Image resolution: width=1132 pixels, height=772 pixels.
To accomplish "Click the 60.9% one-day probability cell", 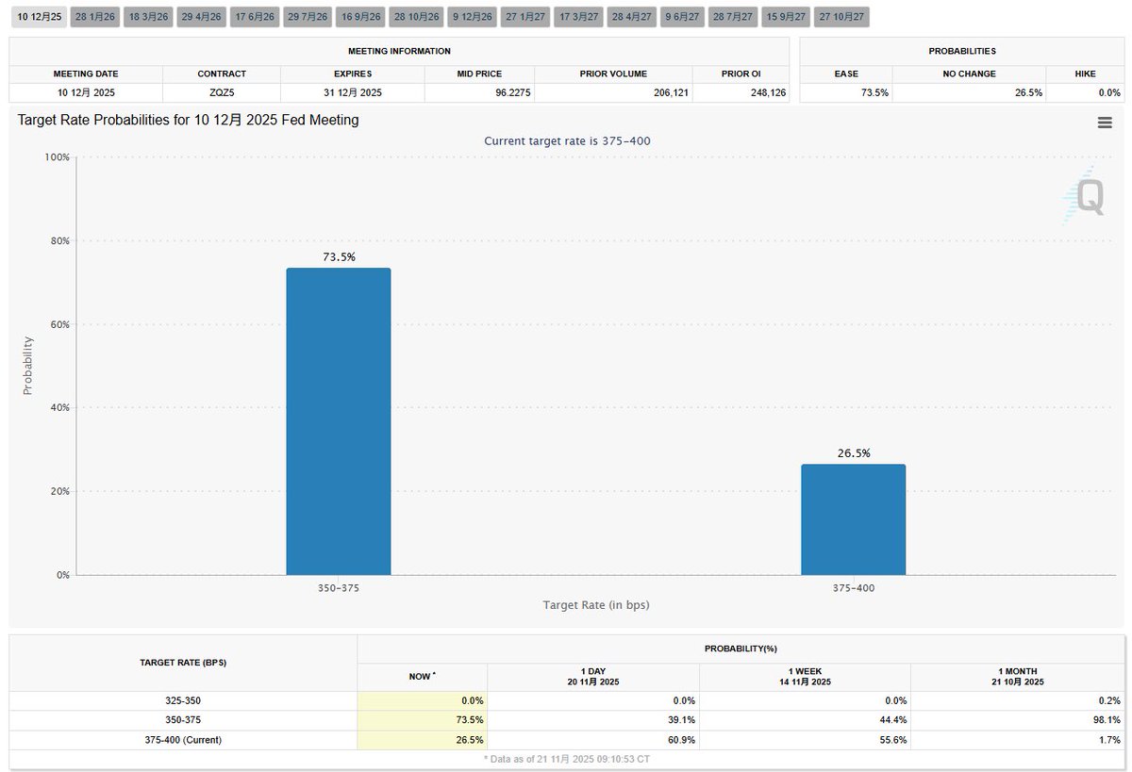I will pyautogui.click(x=593, y=739).
